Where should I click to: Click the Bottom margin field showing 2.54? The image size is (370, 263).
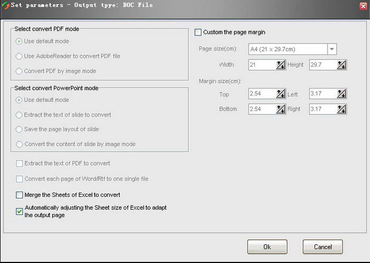pos(262,109)
